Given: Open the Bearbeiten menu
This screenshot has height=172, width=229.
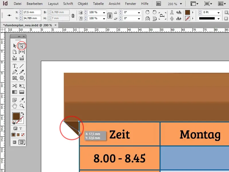Looking at the screenshot, I should tap(35, 4).
